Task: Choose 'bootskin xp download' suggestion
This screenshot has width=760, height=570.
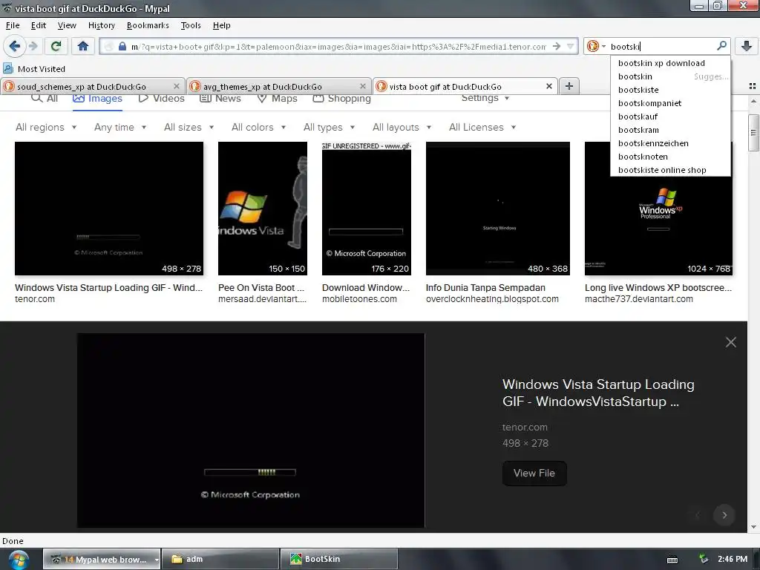Action: [x=670, y=63]
